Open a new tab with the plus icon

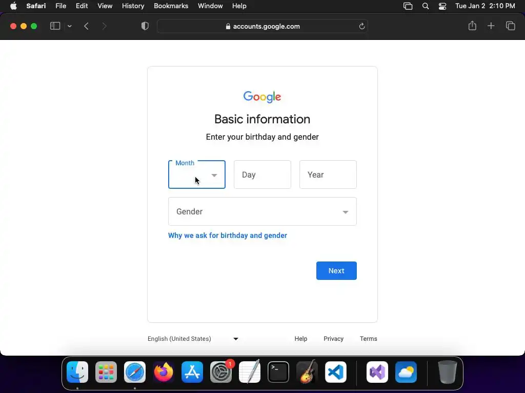pos(491,26)
